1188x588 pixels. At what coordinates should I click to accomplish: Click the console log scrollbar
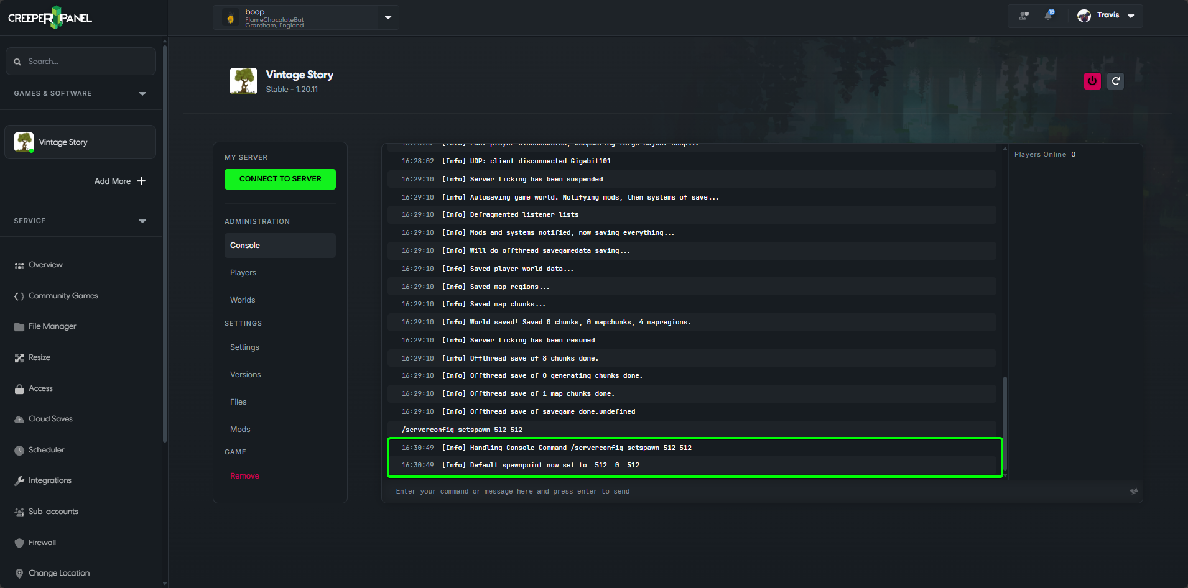pyautogui.click(x=1005, y=423)
